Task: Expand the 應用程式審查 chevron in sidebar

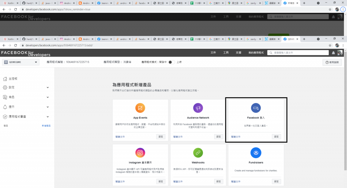Action: click(x=47, y=117)
